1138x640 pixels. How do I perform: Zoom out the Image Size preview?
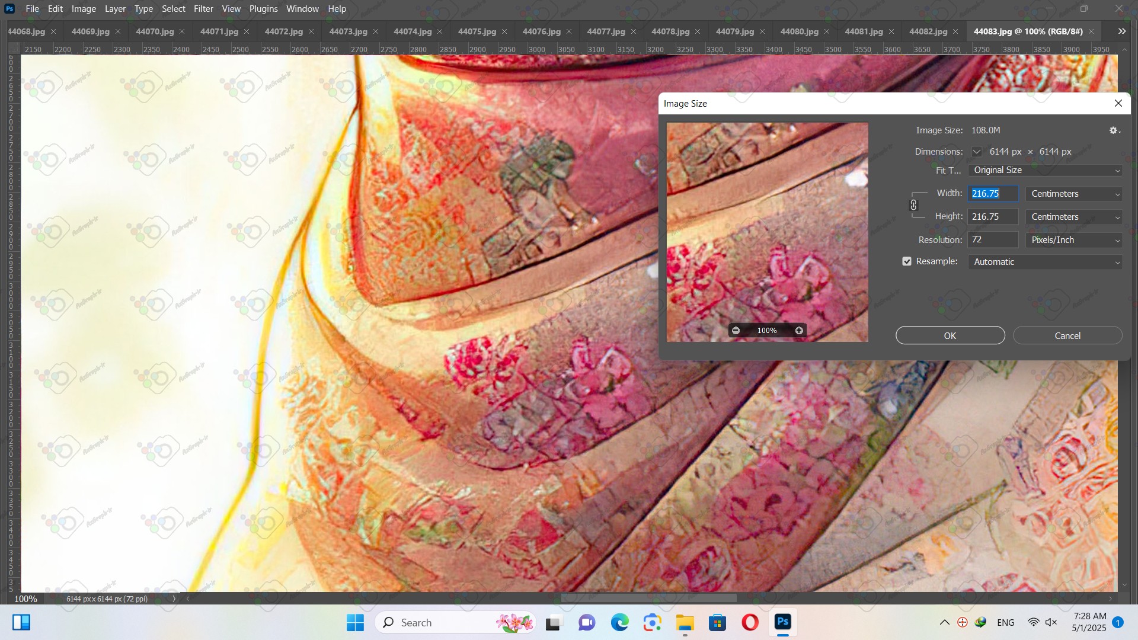pyautogui.click(x=736, y=331)
